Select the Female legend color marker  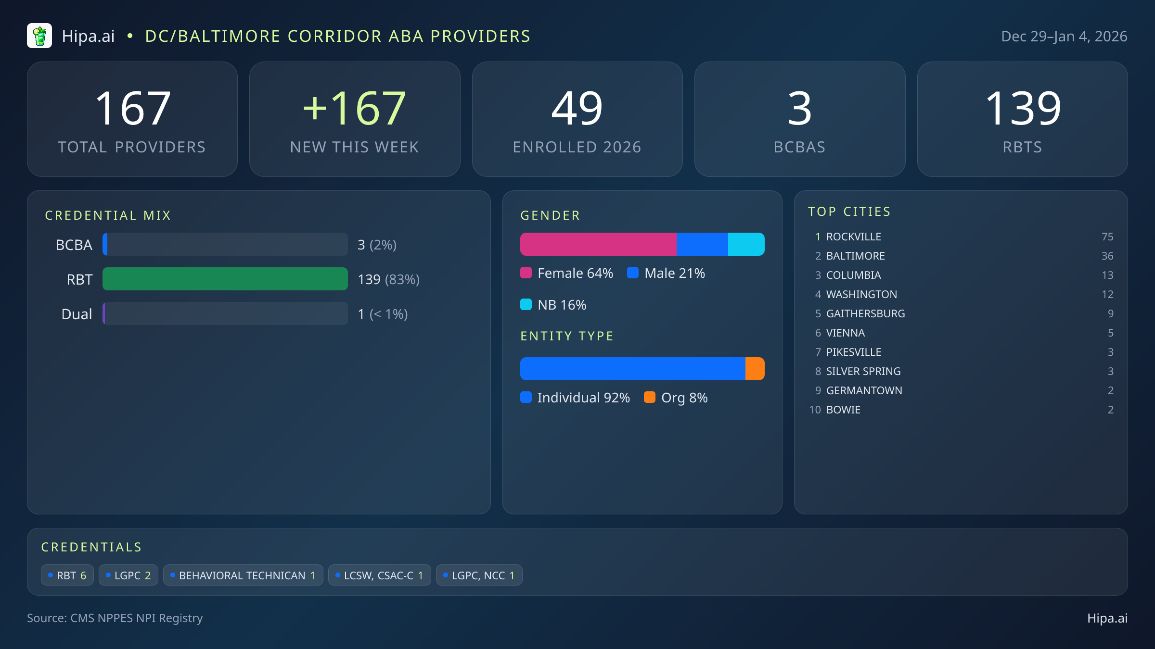pyautogui.click(x=526, y=273)
